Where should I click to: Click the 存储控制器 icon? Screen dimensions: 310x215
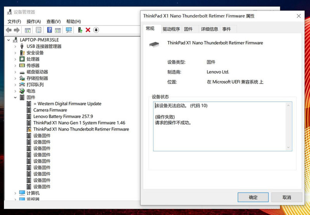coord(22,78)
